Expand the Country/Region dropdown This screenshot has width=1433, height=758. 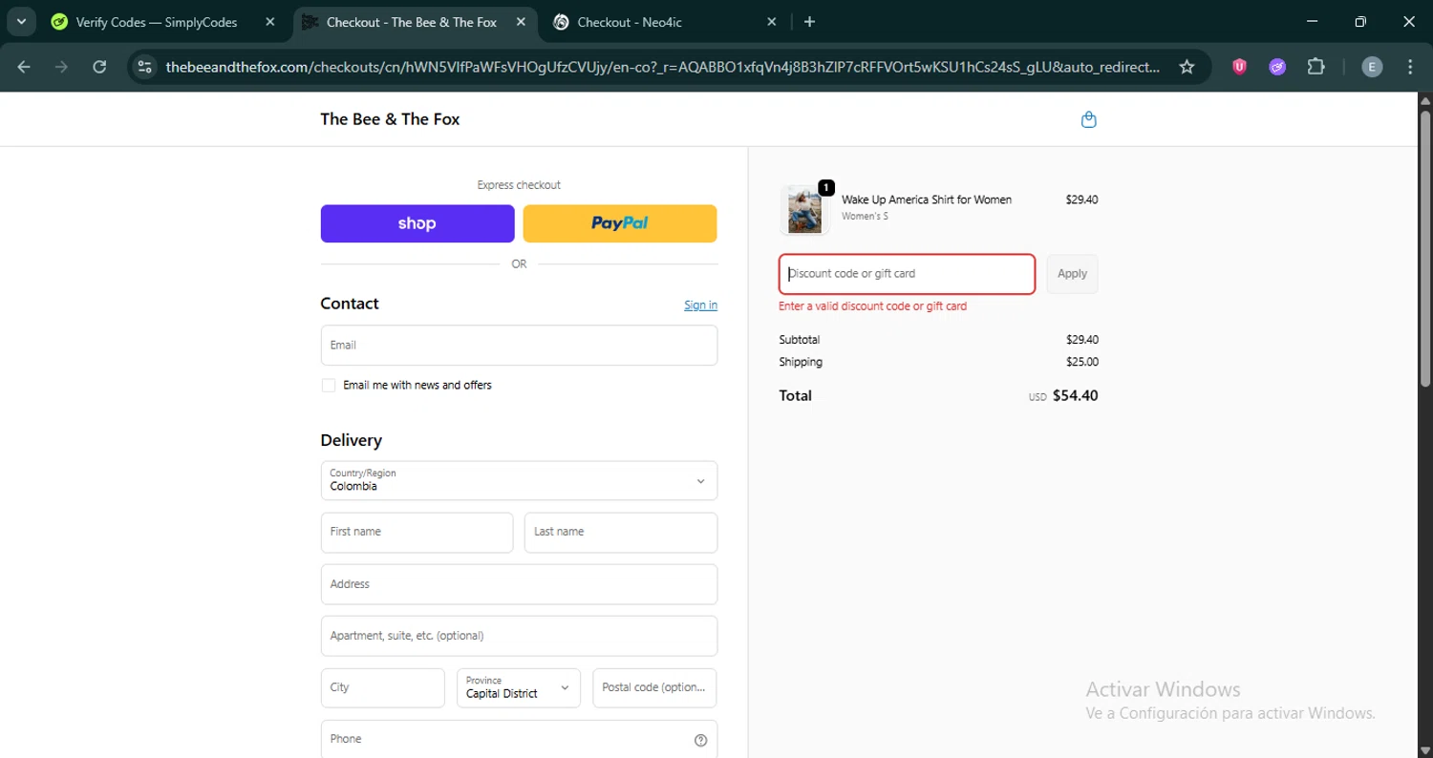pos(519,480)
